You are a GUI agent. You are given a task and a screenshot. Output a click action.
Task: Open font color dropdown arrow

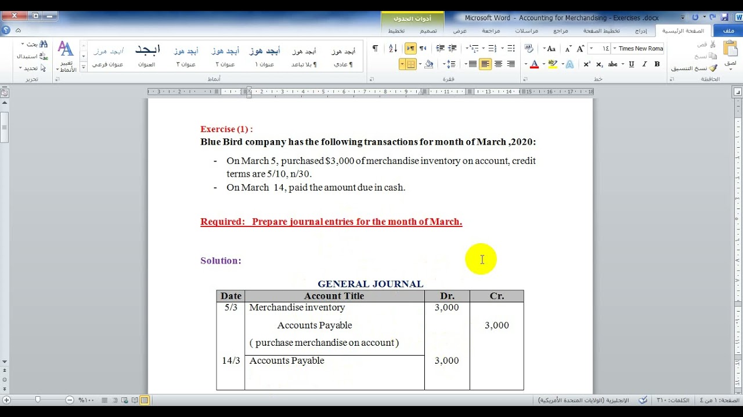coord(526,64)
